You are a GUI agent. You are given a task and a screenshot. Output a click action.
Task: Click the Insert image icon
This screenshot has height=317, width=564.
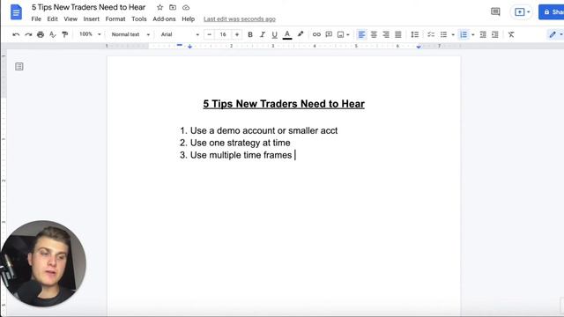tap(340, 34)
